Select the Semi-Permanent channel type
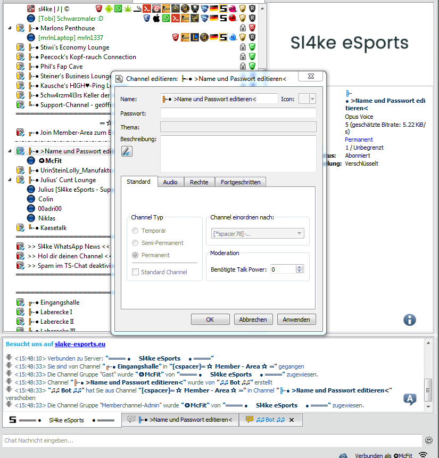This screenshot has width=439, height=458. (x=135, y=243)
